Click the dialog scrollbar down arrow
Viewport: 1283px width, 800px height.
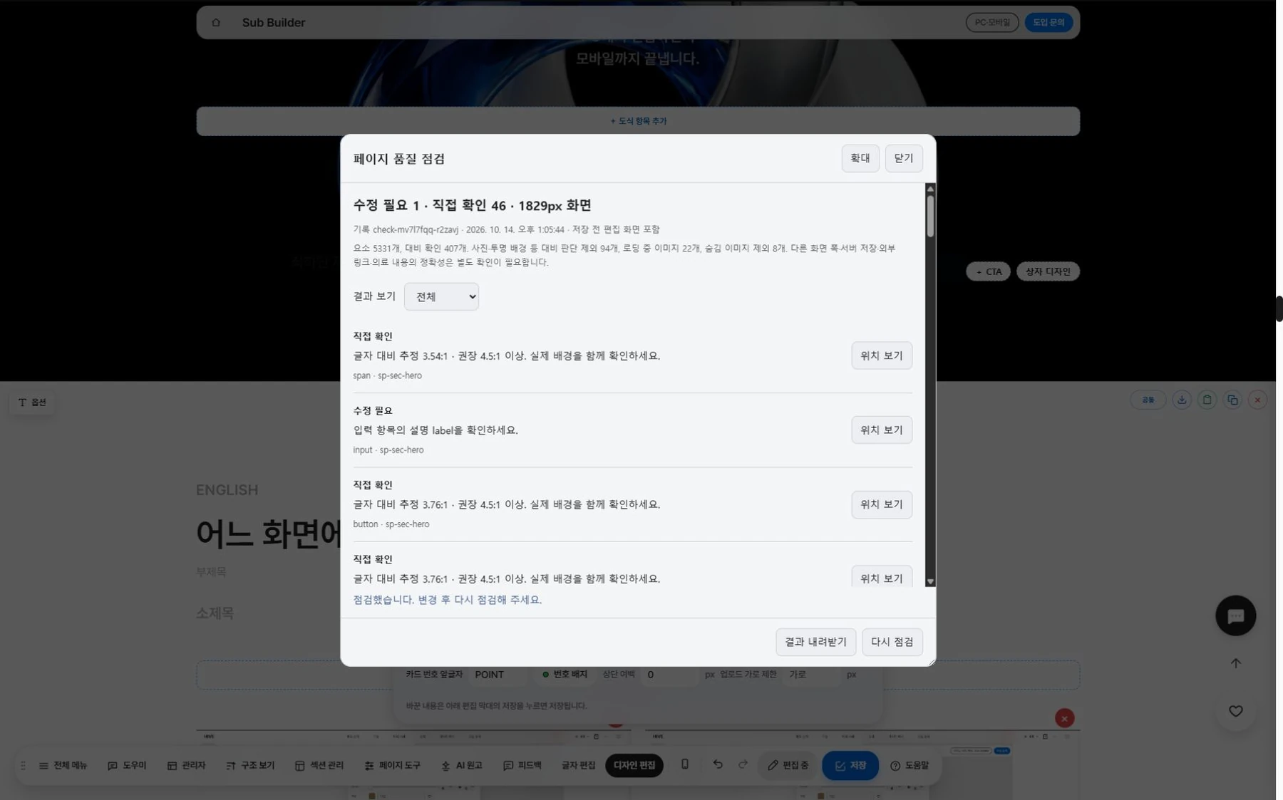pos(930,581)
